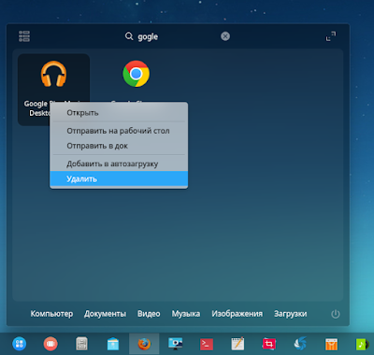Open the launcher icon in the dock
Viewport: 374px width, 355px height.
tap(20, 344)
